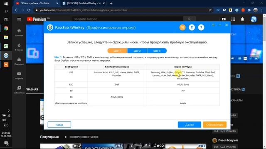Click the F9 boot option cell
The height and width of the screenshot is (149, 266).
tap(71, 91)
